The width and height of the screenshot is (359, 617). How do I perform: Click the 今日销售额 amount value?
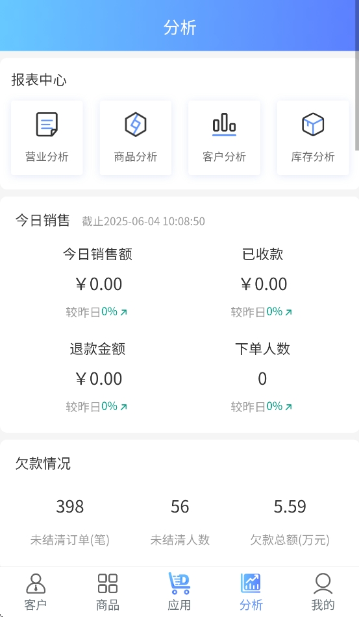pyautogui.click(x=99, y=284)
